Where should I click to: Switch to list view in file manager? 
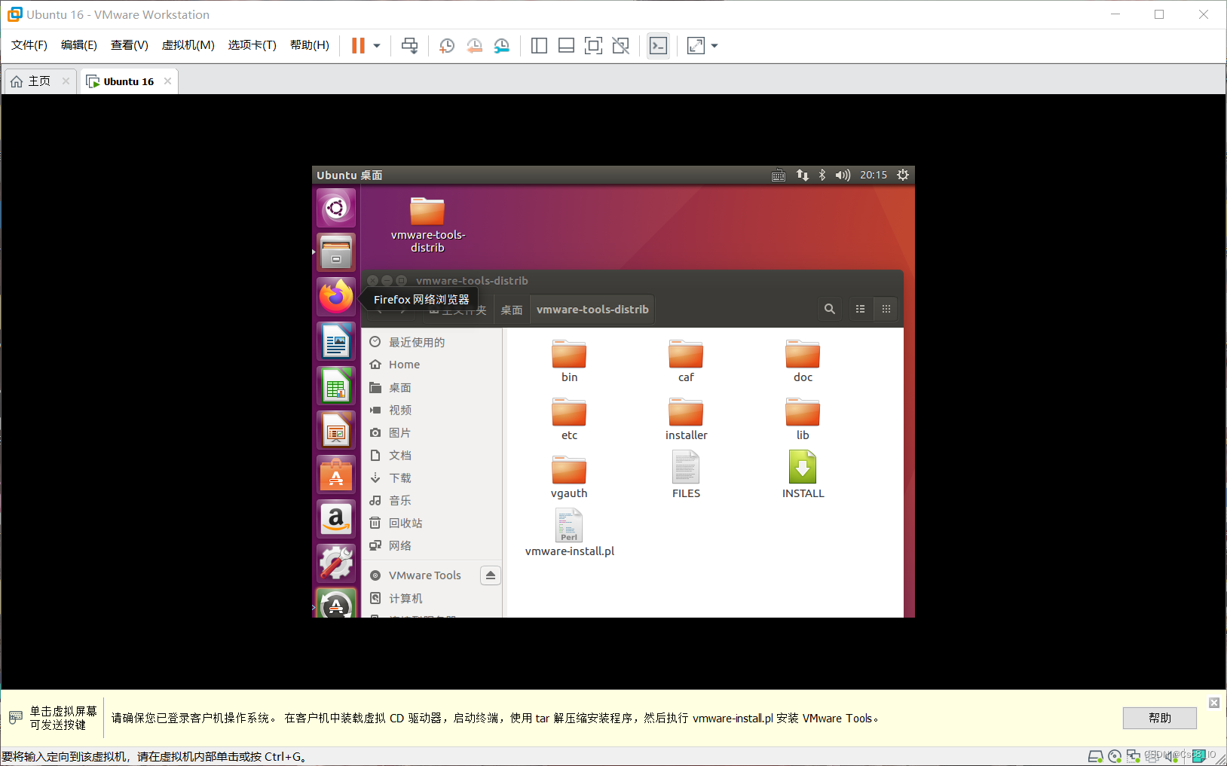[860, 309]
